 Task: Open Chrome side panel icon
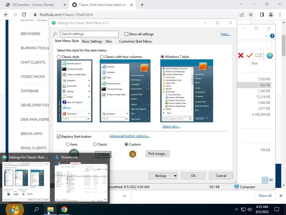tap(262, 15)
